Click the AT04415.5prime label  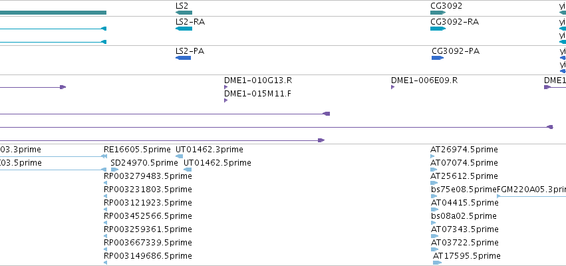[x=465, y=203]
